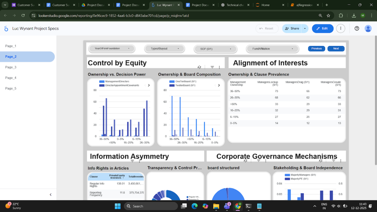Screen dimensions: 377x212
Task: Switch to Page_3 in the sidebar
Action: tap(11, 67)
